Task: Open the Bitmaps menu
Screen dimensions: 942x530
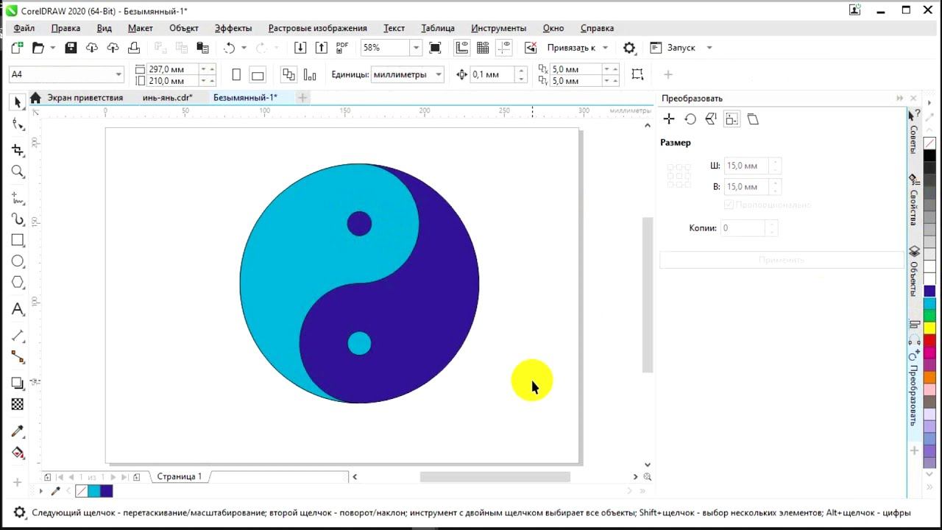Action: click(x=317, y=28)
